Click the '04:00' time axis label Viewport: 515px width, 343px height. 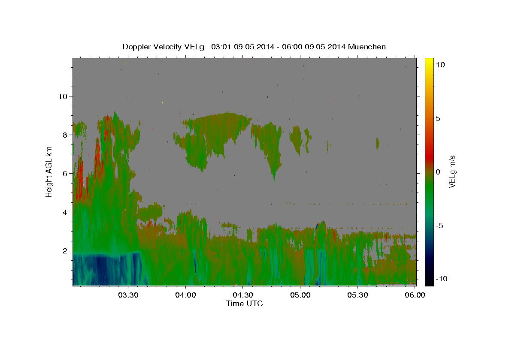click(185, 295)
